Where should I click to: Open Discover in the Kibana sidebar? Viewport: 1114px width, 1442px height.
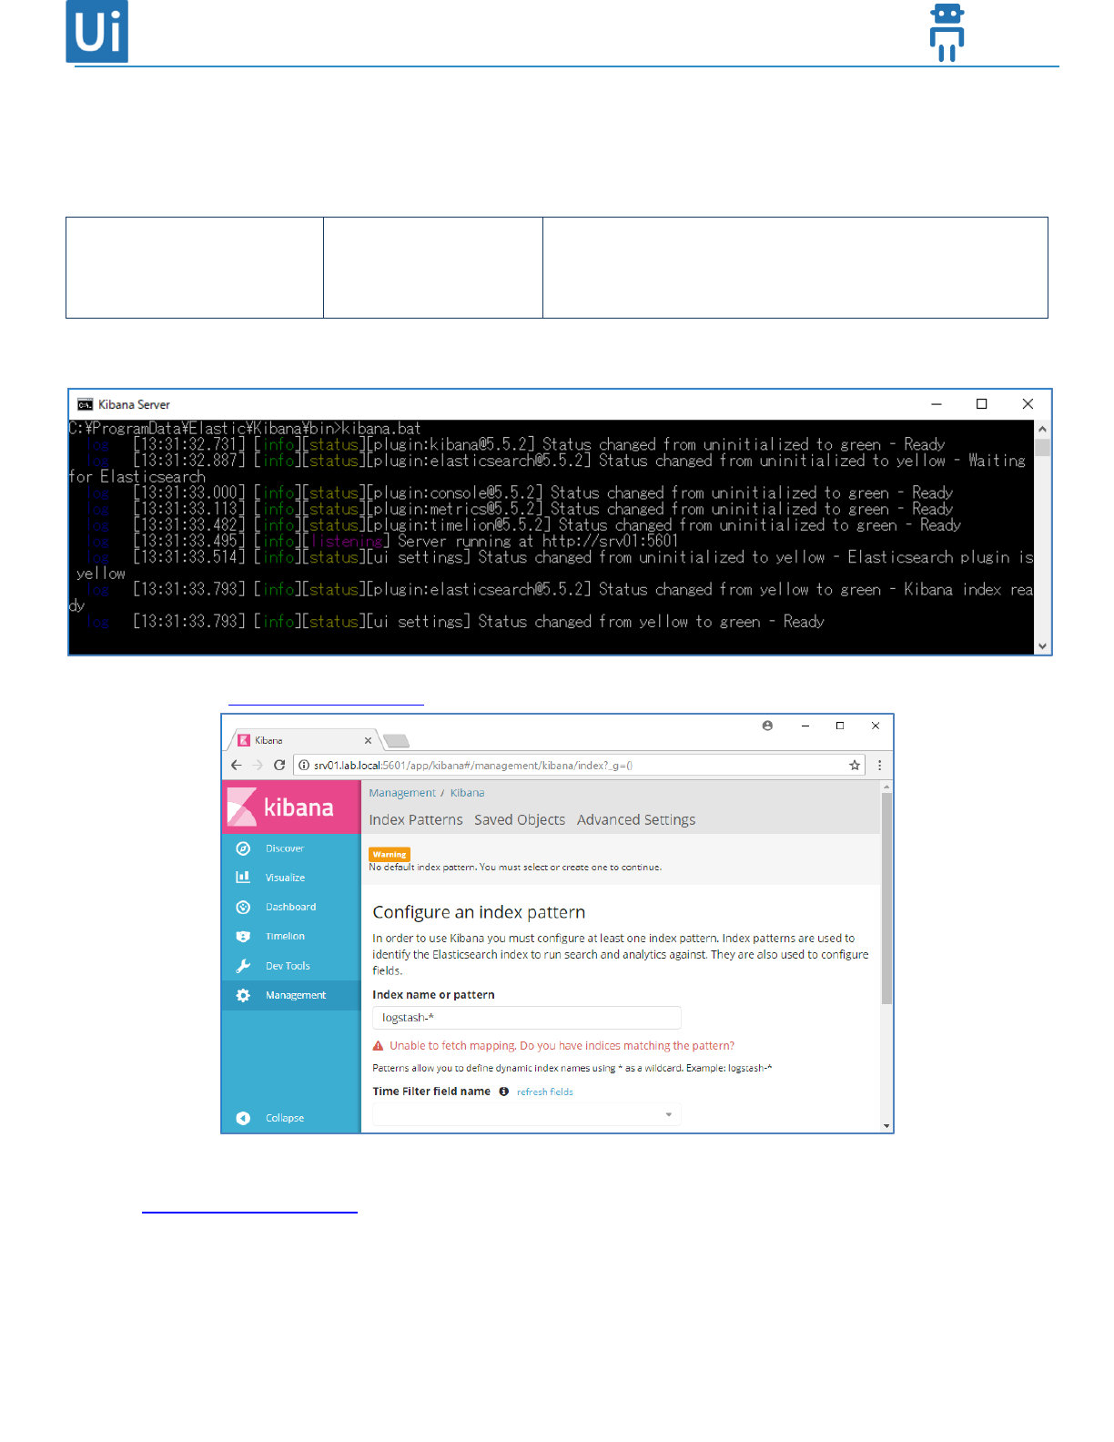(285, 848)
